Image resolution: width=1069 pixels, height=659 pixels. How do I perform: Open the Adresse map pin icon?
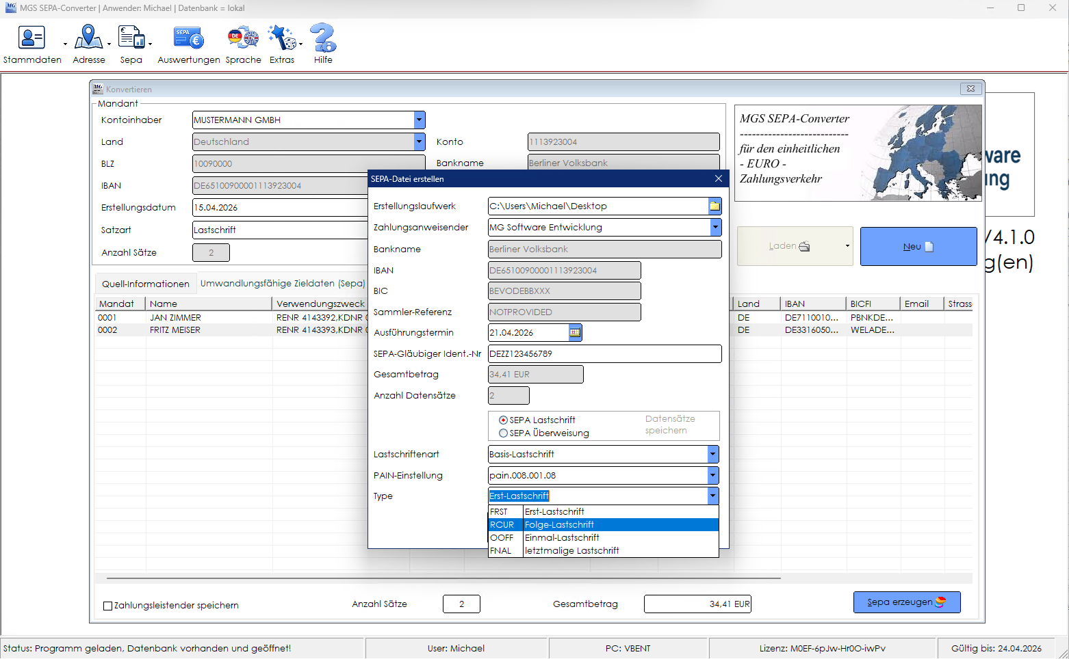[x=88, y=37]
